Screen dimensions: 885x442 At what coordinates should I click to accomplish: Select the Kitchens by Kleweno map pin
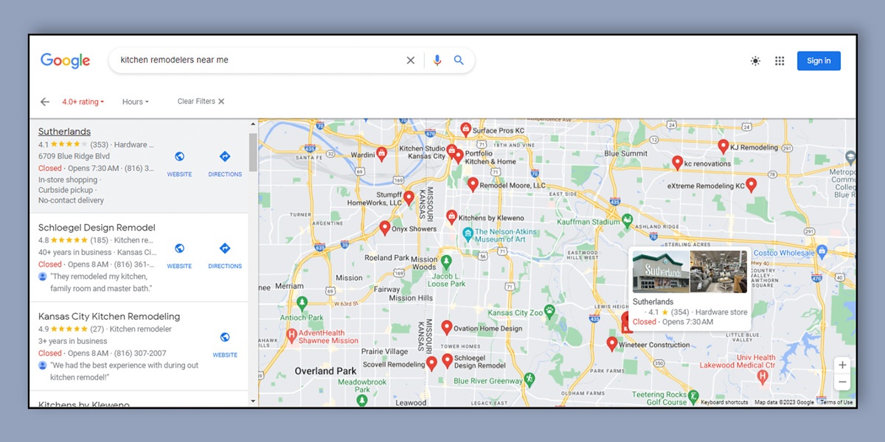tap(451, 217)
